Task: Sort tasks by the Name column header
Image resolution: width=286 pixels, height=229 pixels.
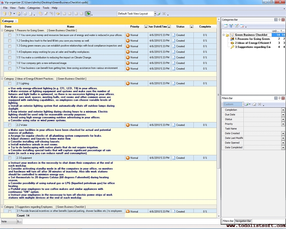Action: click(x=71, y=27)
